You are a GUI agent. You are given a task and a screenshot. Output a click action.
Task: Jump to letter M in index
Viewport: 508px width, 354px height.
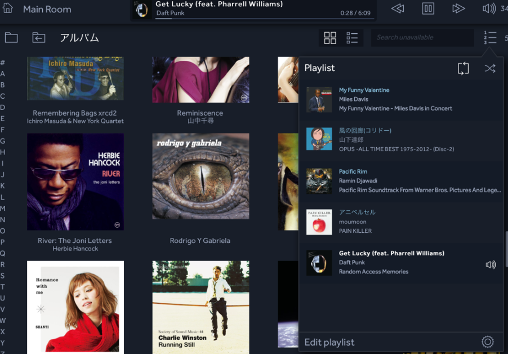coord(3,209)
